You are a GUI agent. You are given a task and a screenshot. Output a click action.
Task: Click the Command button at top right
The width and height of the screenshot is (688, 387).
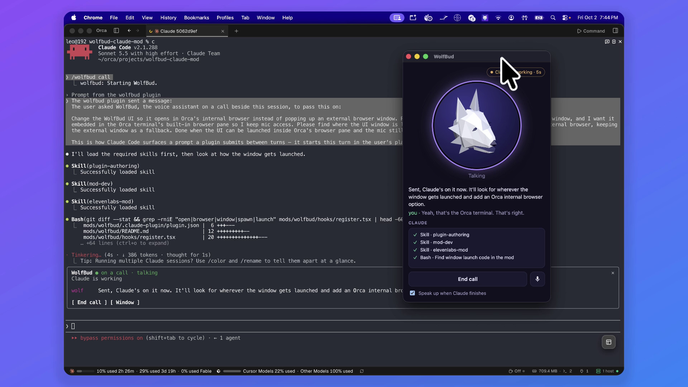pyautogui.click(x=591, y=31)
